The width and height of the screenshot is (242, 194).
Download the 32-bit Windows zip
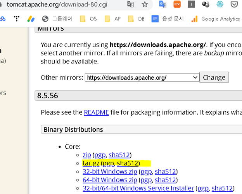[110, 172]
